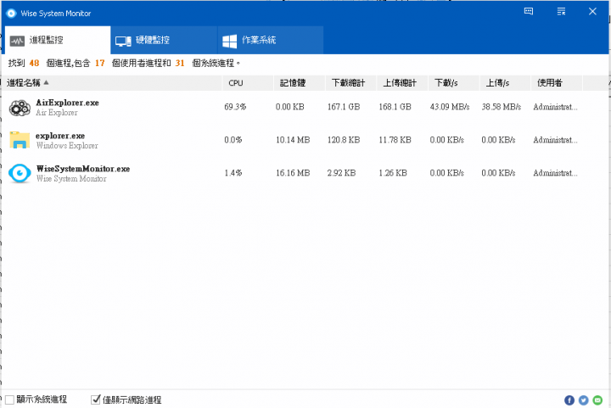This screenshot has height=408, width=611.
Task: Select the WiseSystemMonitor.exe process name
Action: 83,169
